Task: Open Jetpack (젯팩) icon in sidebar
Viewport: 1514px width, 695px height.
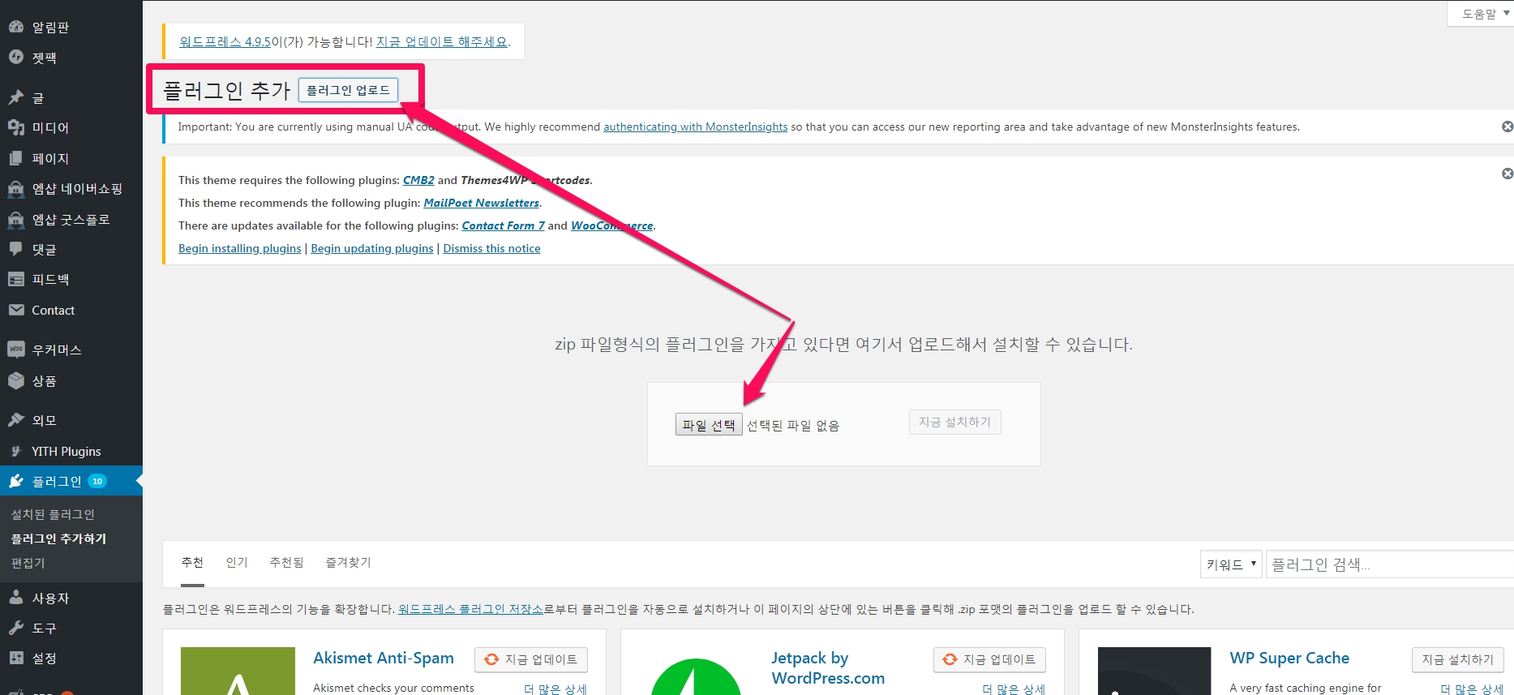Action: click(16, 58)
